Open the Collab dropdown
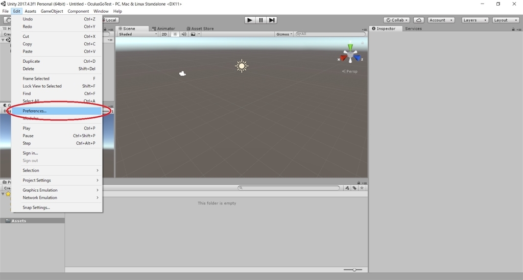Image resolution: width=523 pixels, height=280 pixels. pyautogui.click(x=396, y=20)
